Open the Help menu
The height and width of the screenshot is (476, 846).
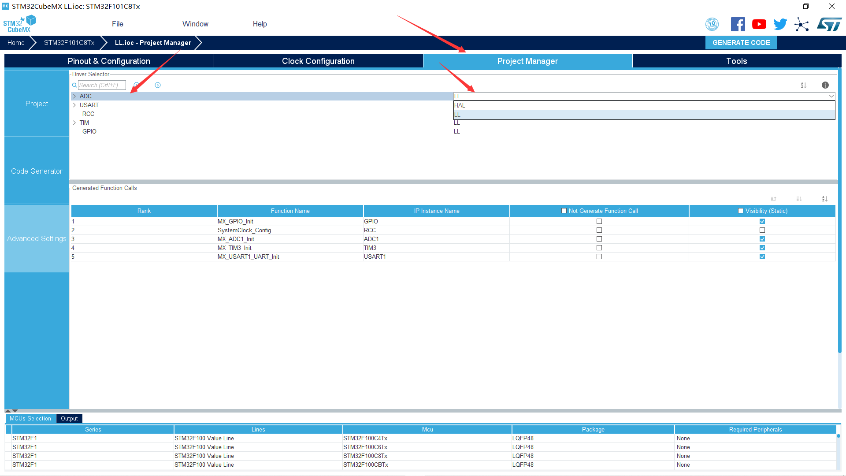tap(260, 24)
